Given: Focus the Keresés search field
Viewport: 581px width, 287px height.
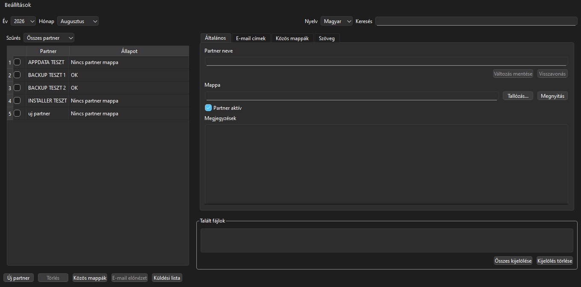Looking at the screenshot, I should pyautogui.click(x=476, y=21).
